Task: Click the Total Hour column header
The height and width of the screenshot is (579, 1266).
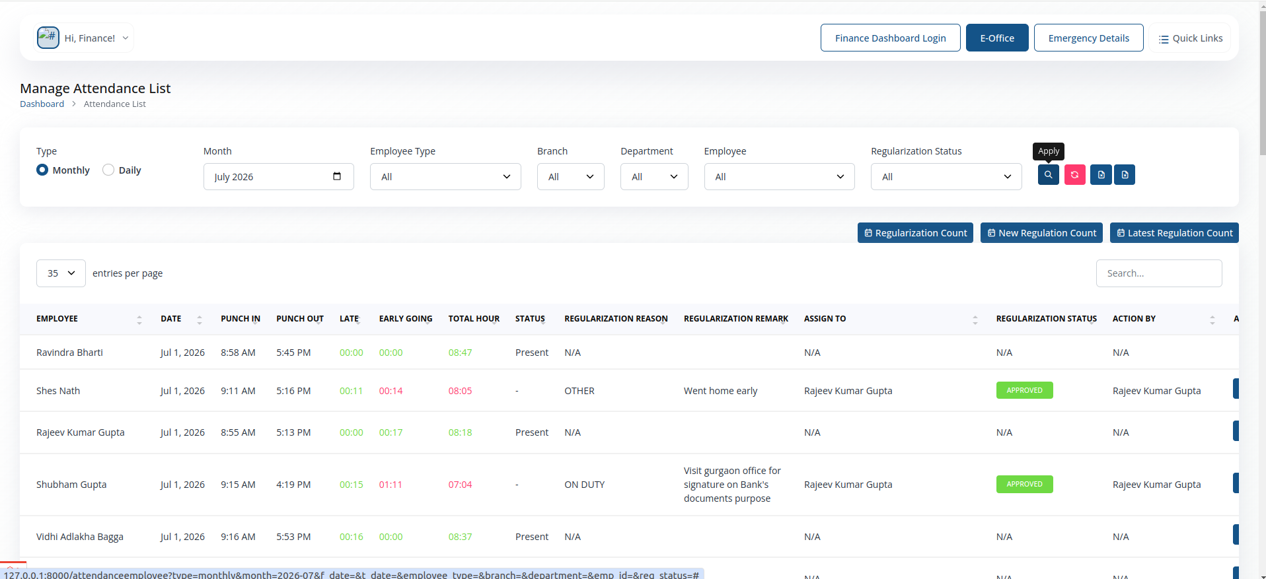Action: tap(474, 319)
